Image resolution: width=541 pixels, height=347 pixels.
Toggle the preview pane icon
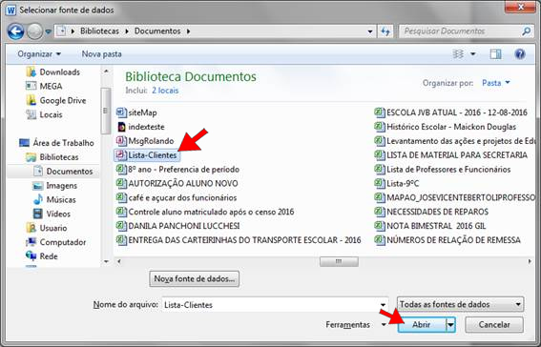pyautogui.click(x=495, y=54)
